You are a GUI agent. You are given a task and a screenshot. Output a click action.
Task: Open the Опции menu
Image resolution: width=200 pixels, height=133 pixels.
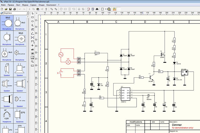(42, 5)
